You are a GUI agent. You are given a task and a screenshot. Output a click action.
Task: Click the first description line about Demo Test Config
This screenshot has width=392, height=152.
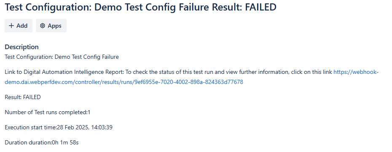[x=62, y=57]
